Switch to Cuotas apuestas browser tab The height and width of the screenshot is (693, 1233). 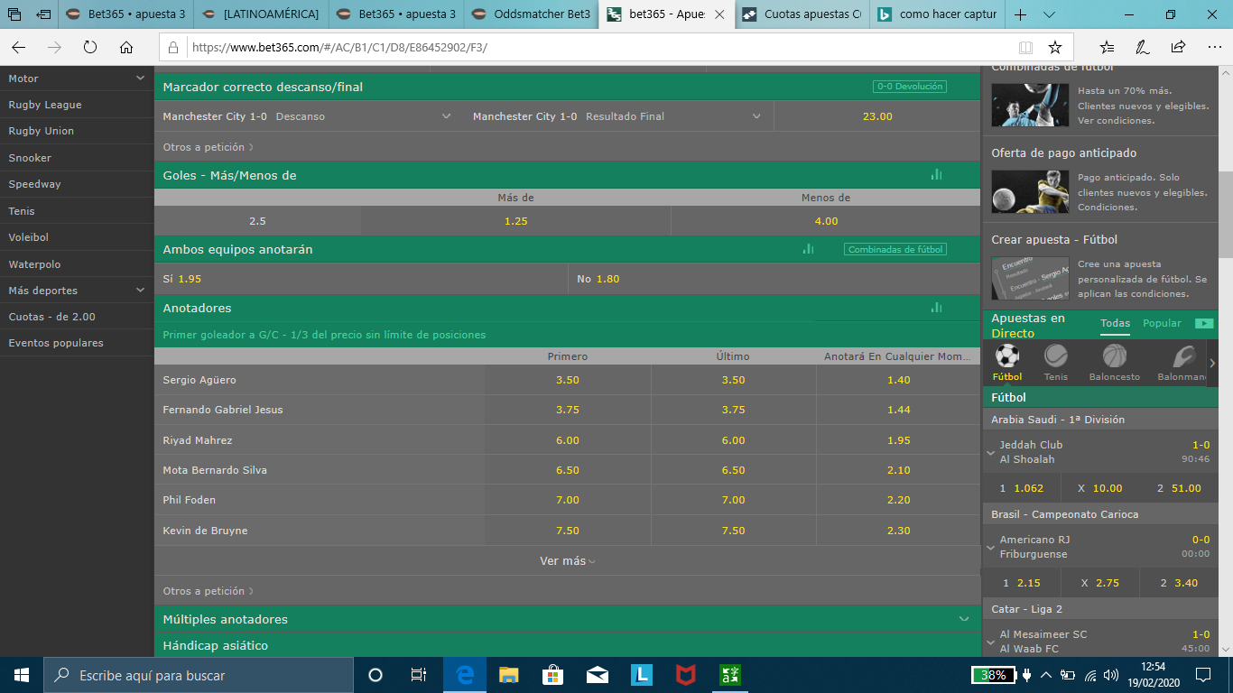coord(802,14)
